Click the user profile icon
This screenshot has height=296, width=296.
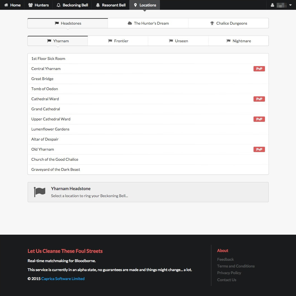click(273, 5)
